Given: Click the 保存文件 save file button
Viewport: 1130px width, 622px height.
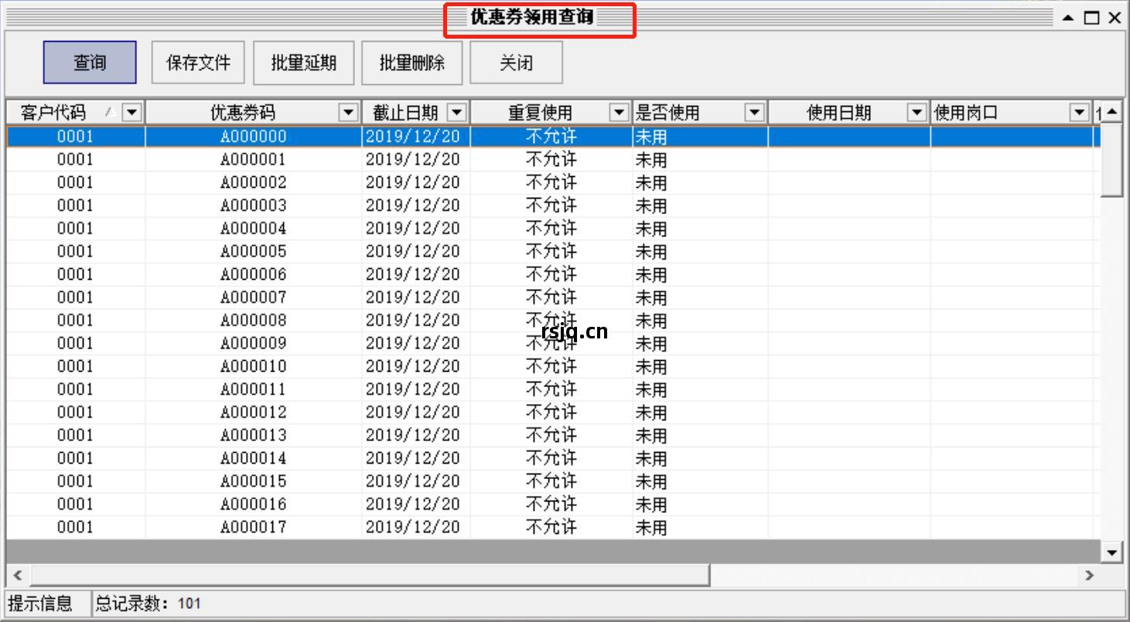Looking at the screenshot, I should (198, 62).
